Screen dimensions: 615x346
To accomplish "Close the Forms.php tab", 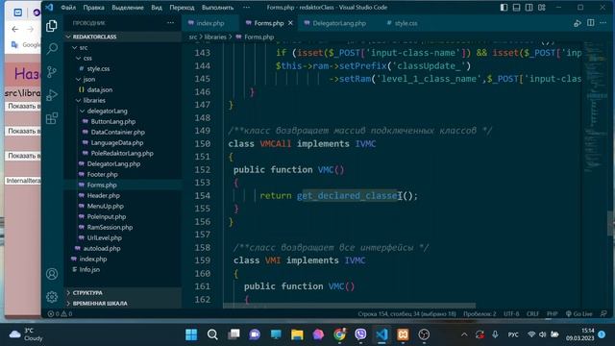I will point(290,23).
